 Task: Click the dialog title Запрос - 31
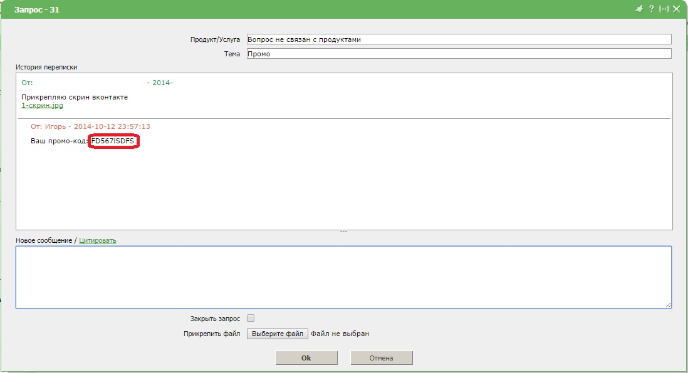37,10
